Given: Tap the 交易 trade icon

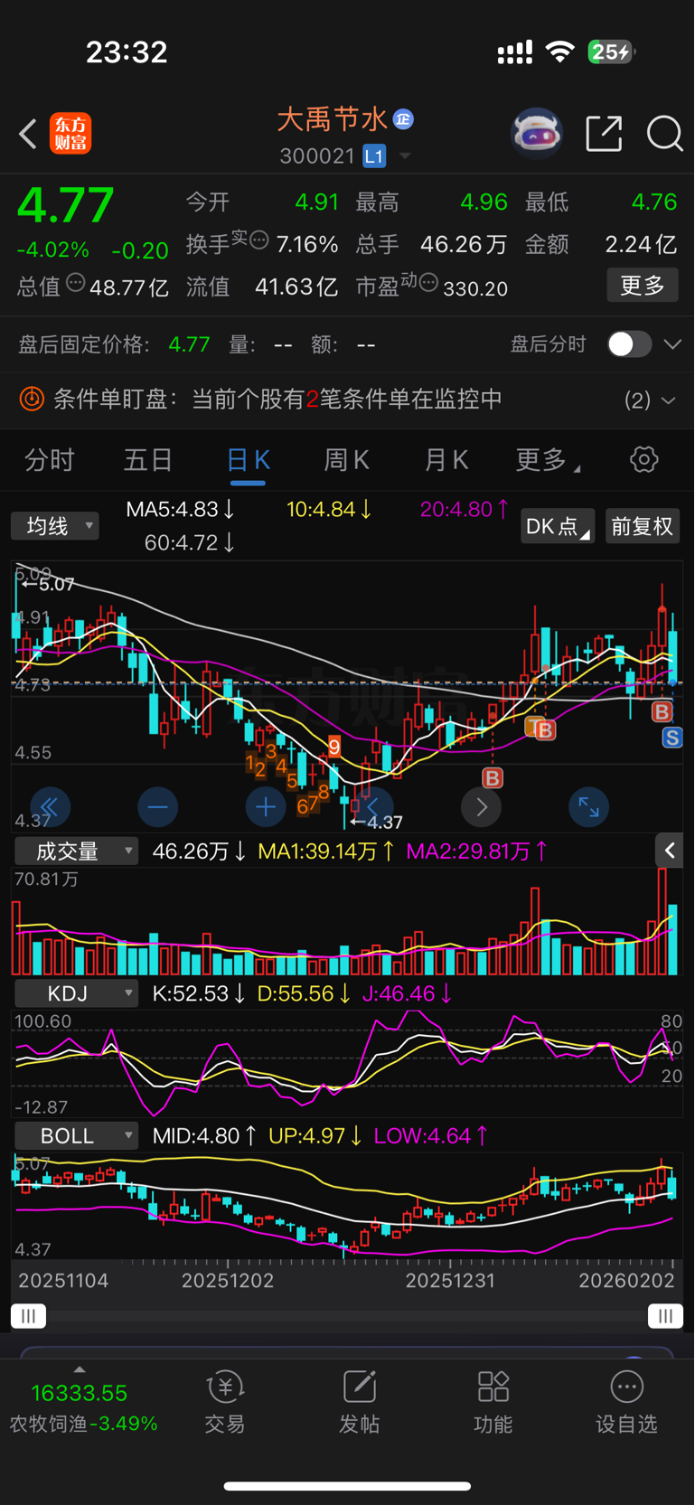Looking at the screenshot, I should tap(225, 1387).
